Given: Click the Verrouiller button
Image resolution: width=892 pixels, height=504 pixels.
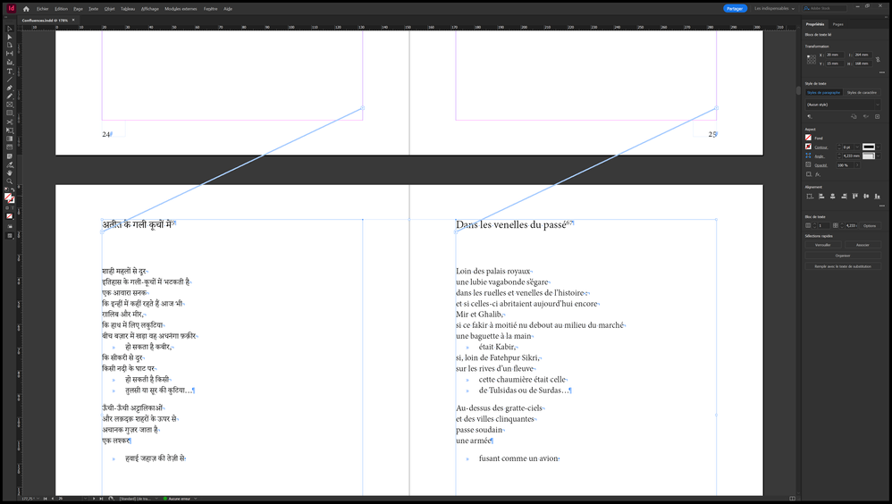Looking at the screenshot, I should (x=823, y=245).
